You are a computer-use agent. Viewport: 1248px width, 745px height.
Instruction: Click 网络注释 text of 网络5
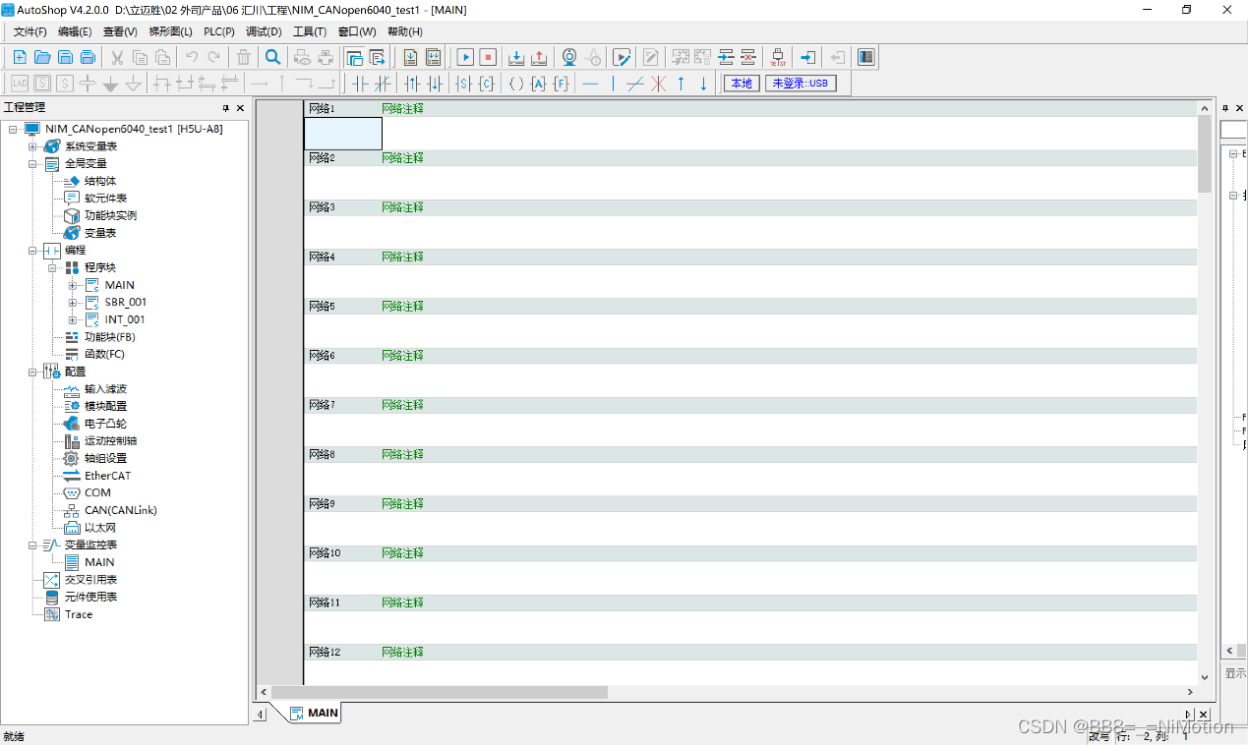click(x=403, y=306)
